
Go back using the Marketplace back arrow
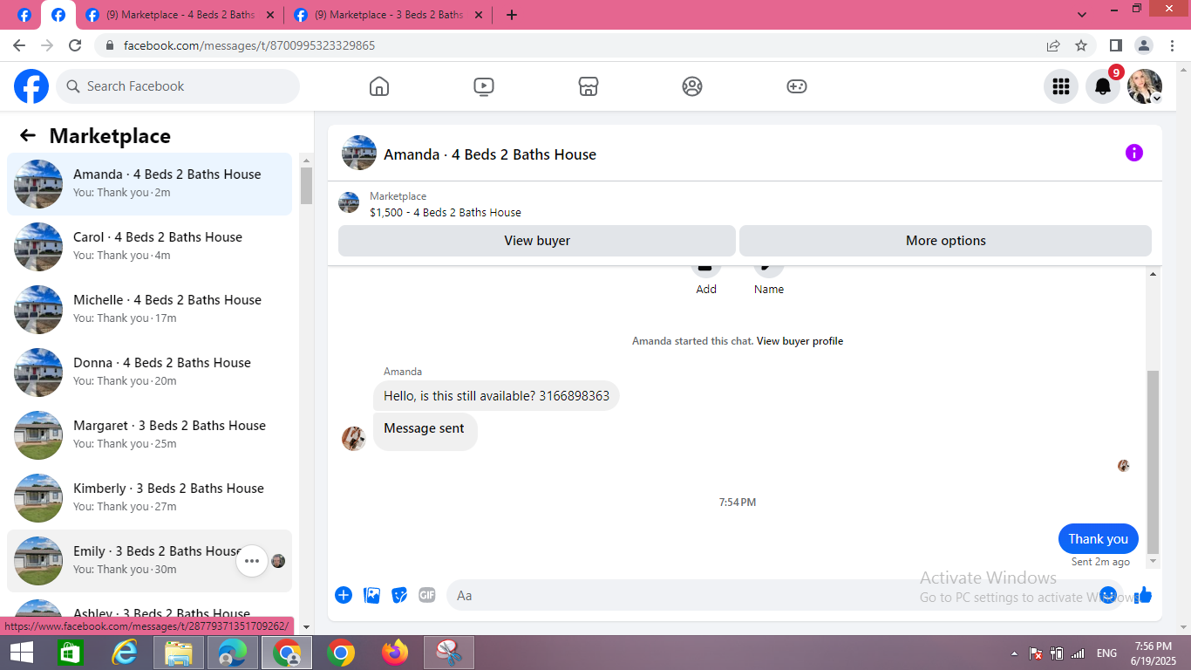pyautogui.click(x=28, y=135)
